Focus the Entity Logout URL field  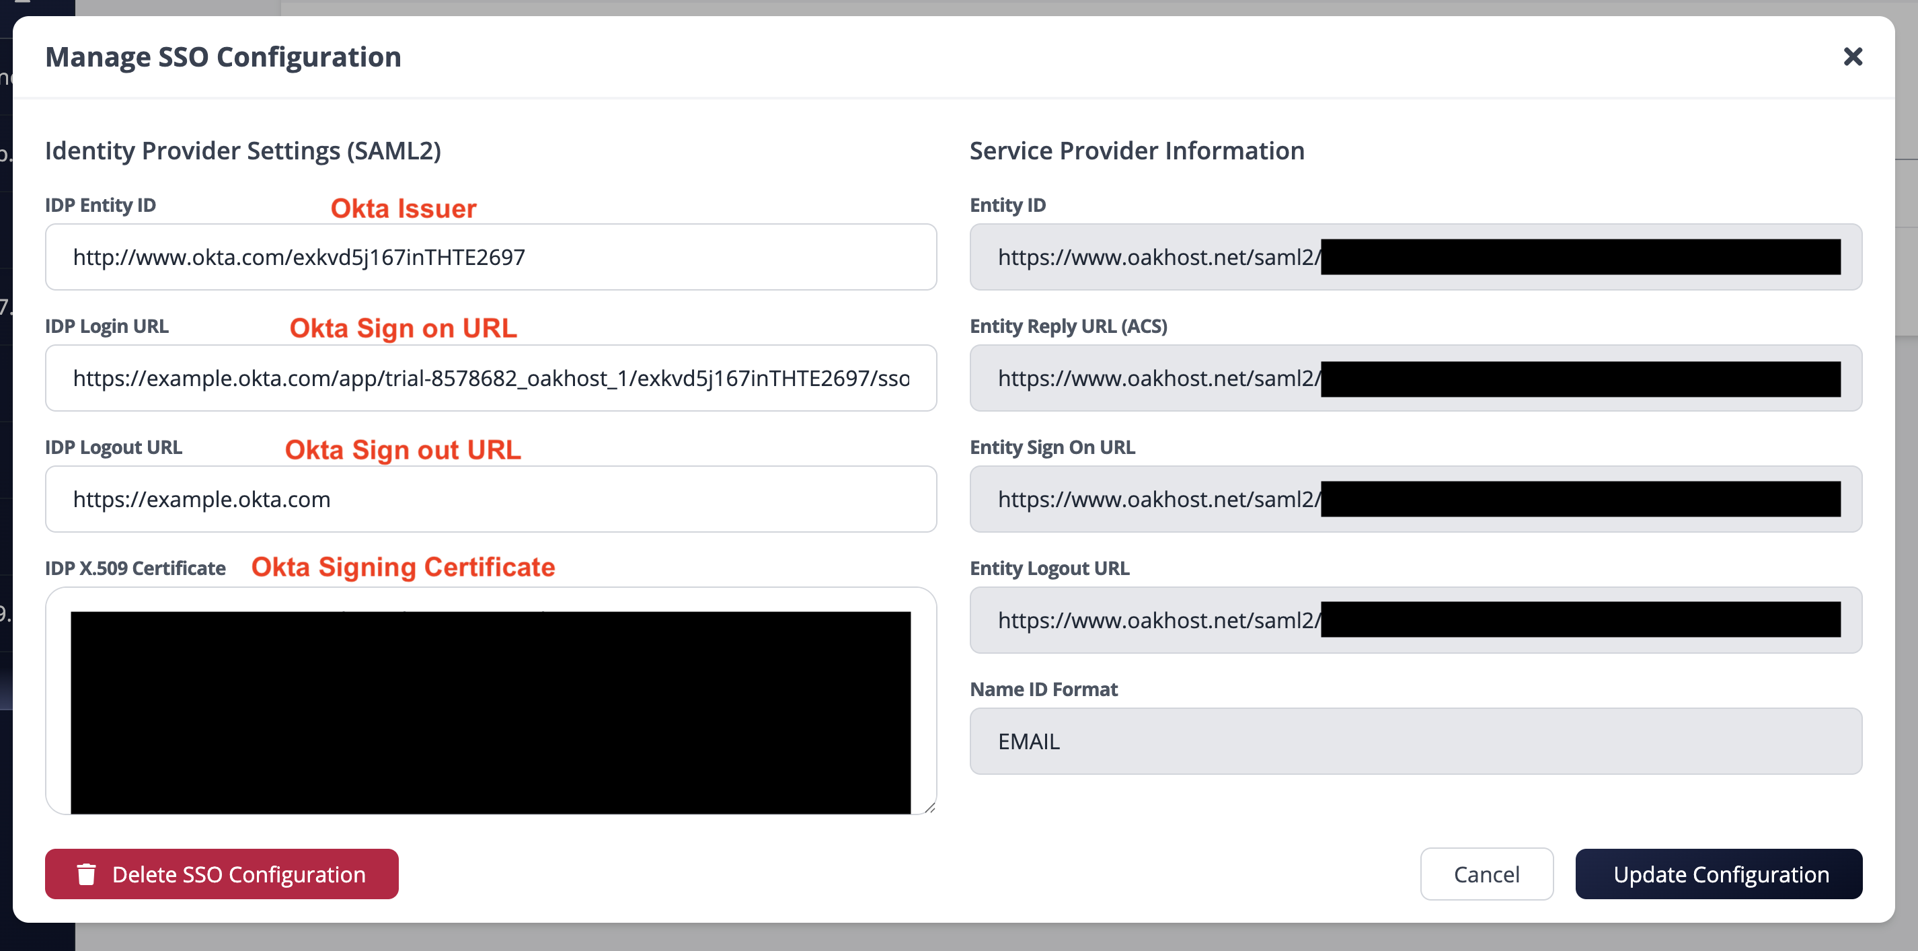click(x=1415, y=620)
